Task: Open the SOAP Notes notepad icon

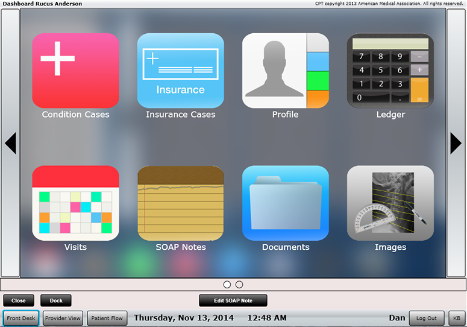Action: [x=180, y=203]
